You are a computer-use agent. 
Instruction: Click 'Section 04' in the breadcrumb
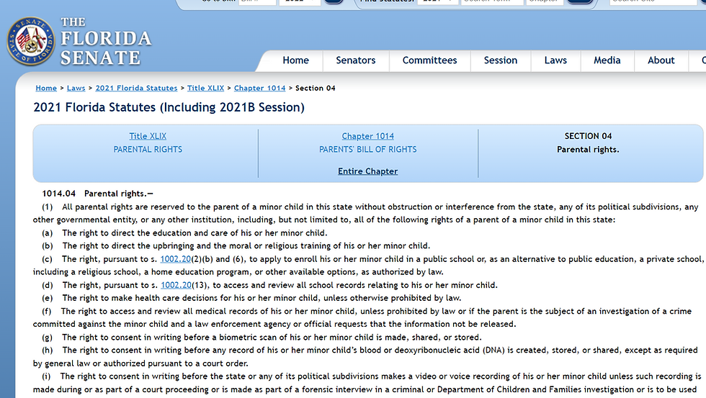click(x=316, y=88)
